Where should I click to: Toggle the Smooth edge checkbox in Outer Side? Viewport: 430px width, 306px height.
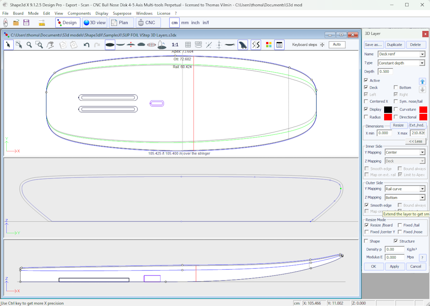pos(366,205)
